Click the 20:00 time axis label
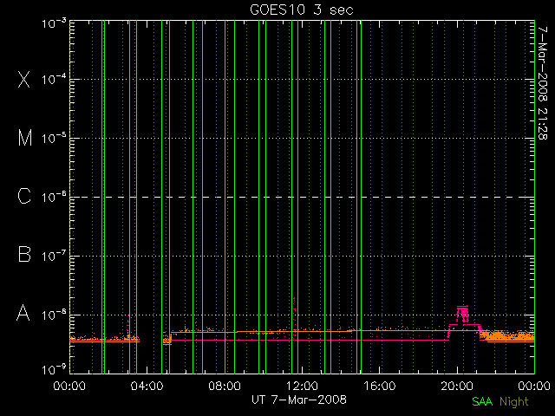 pos(457,386)
